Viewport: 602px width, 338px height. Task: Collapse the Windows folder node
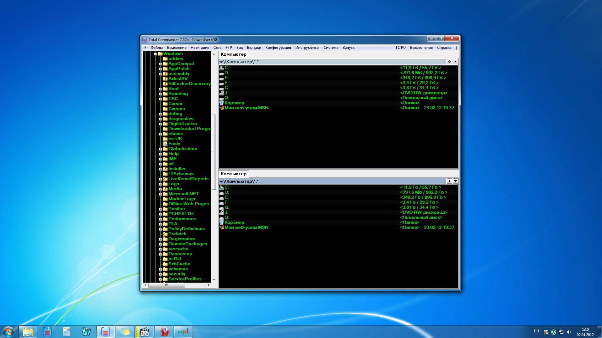pos(155,54)
